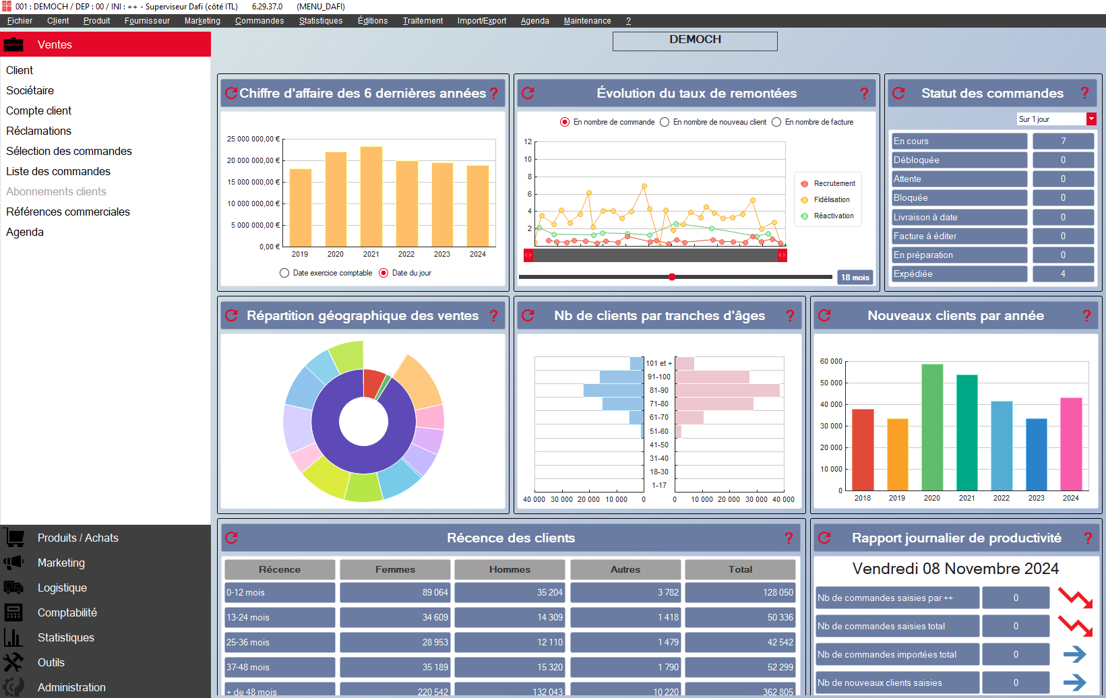Open help for taux de remontées
Viewport: 1106px width, 698px height.
click(x=865, y=94)
